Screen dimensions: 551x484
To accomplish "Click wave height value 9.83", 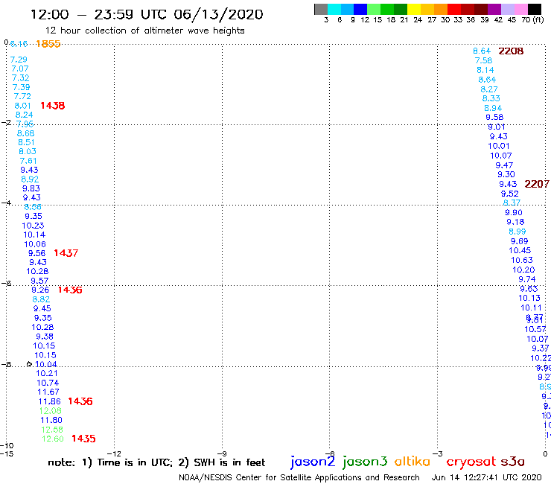I will pos(31,188).
